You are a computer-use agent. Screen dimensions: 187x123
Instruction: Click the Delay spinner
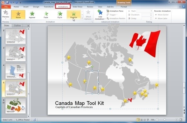pos(151,18)
